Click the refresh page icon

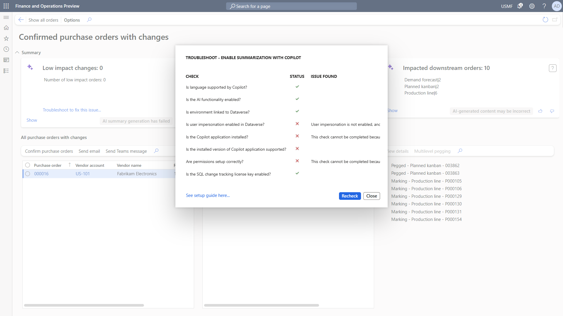tap(545, 20)
